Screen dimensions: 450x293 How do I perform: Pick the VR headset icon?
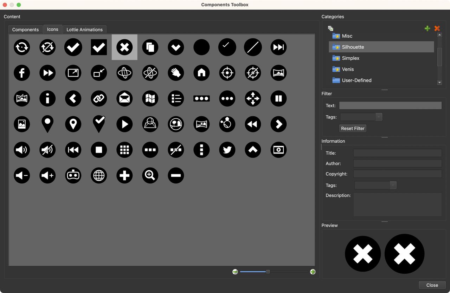pyautogui.click(x=73, y=175)
